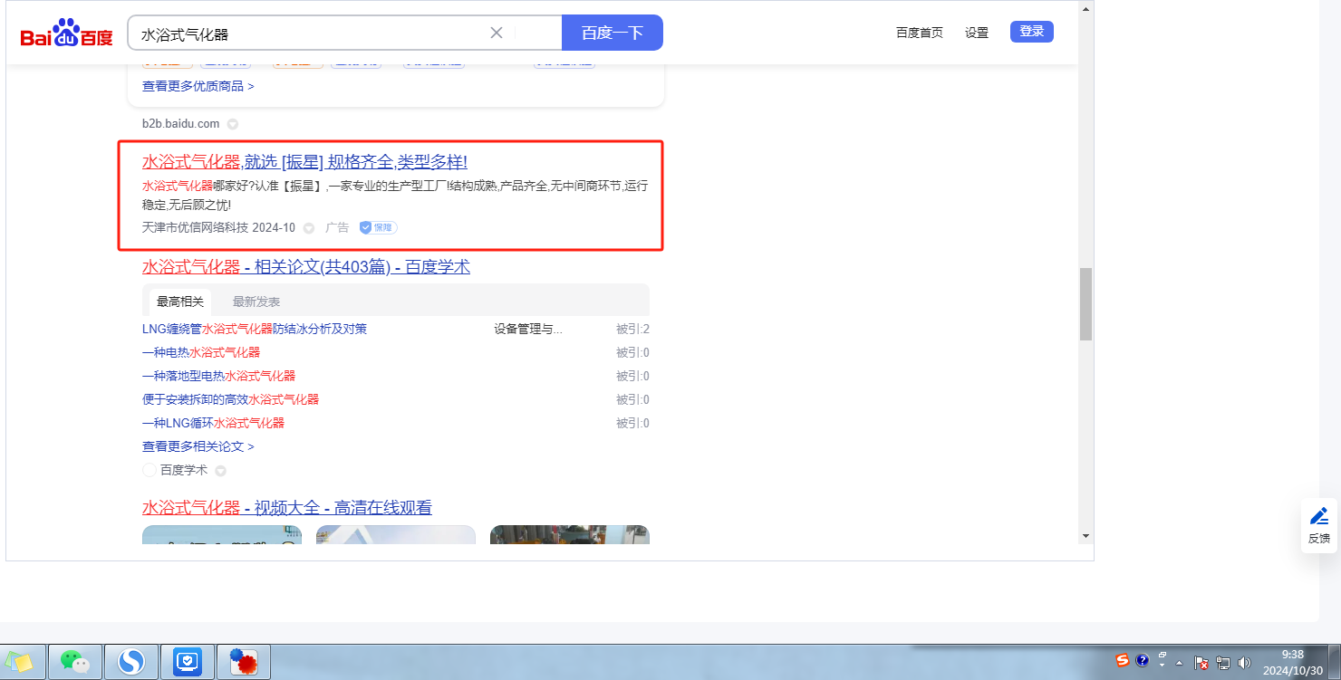
Task: Open the 保障 guarantee shield badge
Action: pos(378,227)
